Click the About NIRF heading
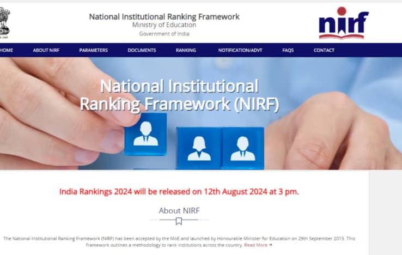402x255 pixels. [x=179, y=211]
